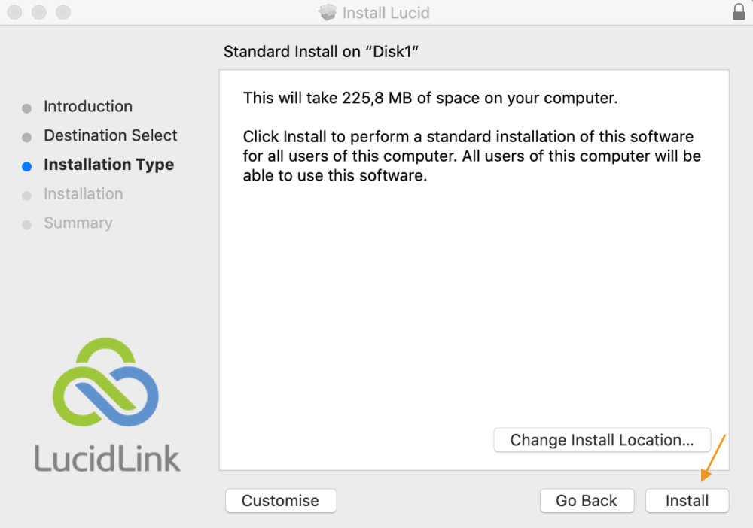
Task: Select the greyed Installation step label
Action: click(84, 194)
